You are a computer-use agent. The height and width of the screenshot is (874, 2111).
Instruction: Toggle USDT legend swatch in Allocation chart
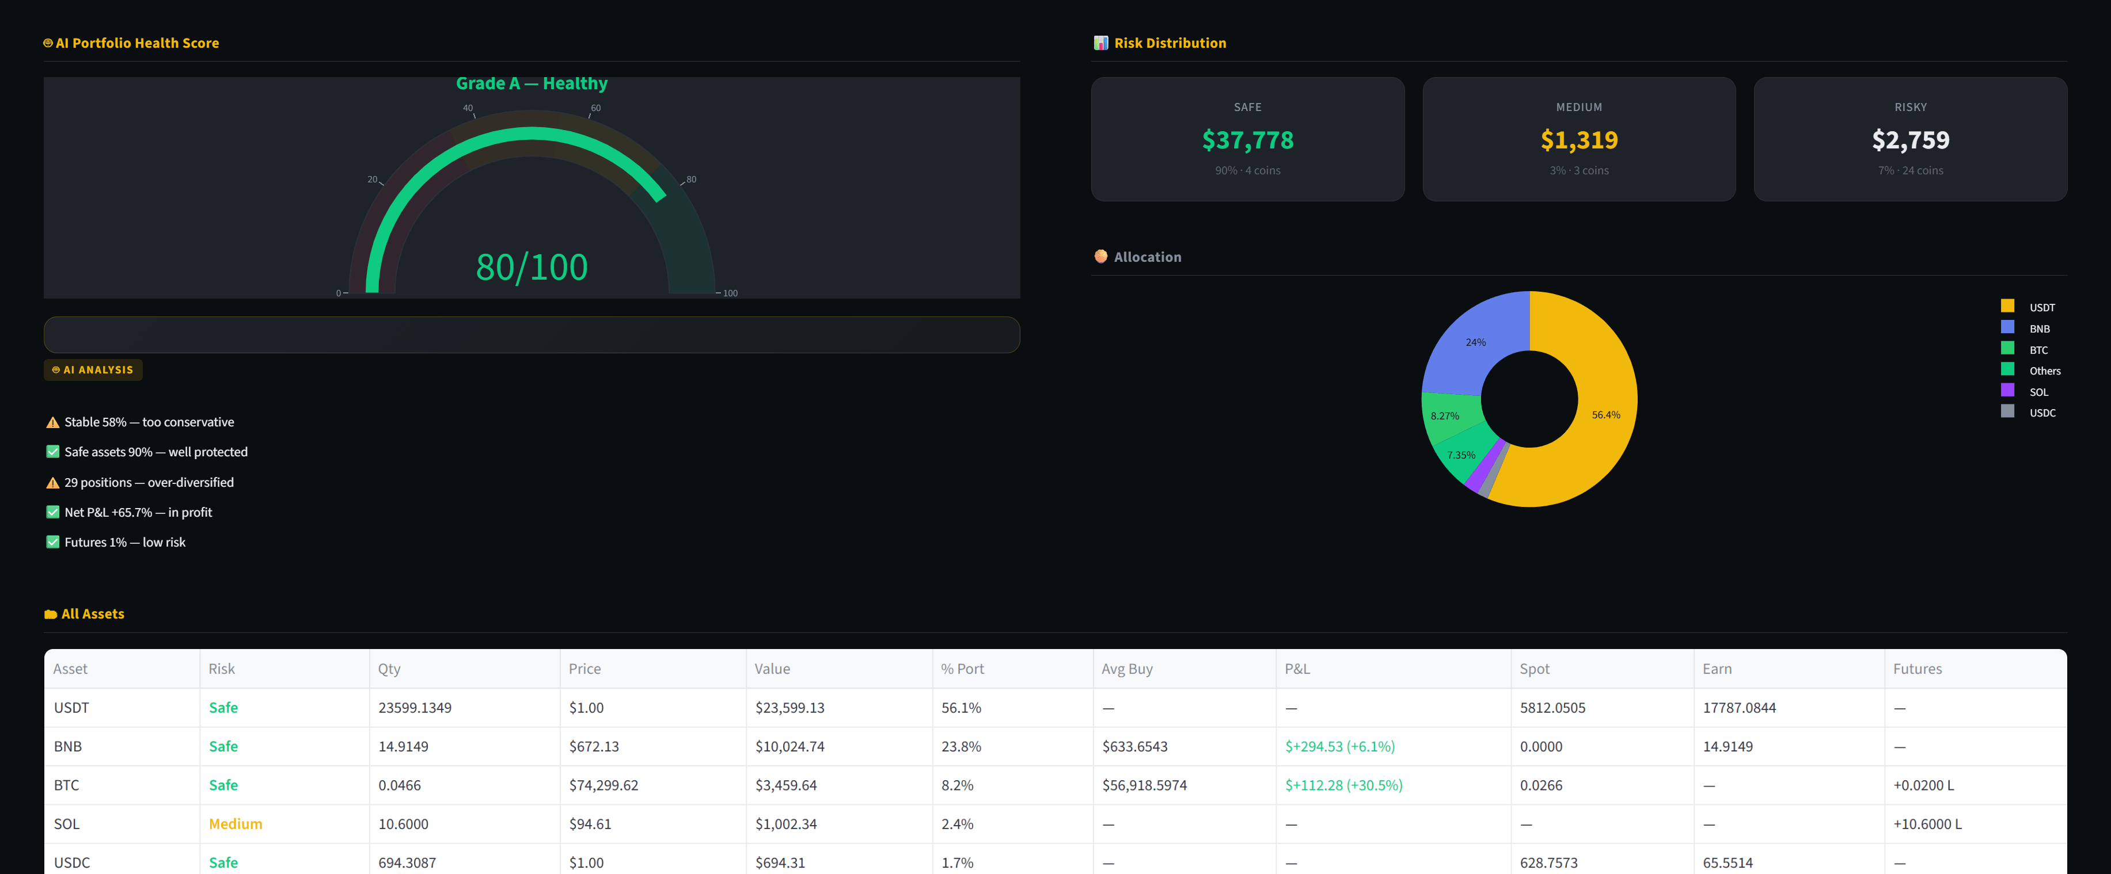2007,306
